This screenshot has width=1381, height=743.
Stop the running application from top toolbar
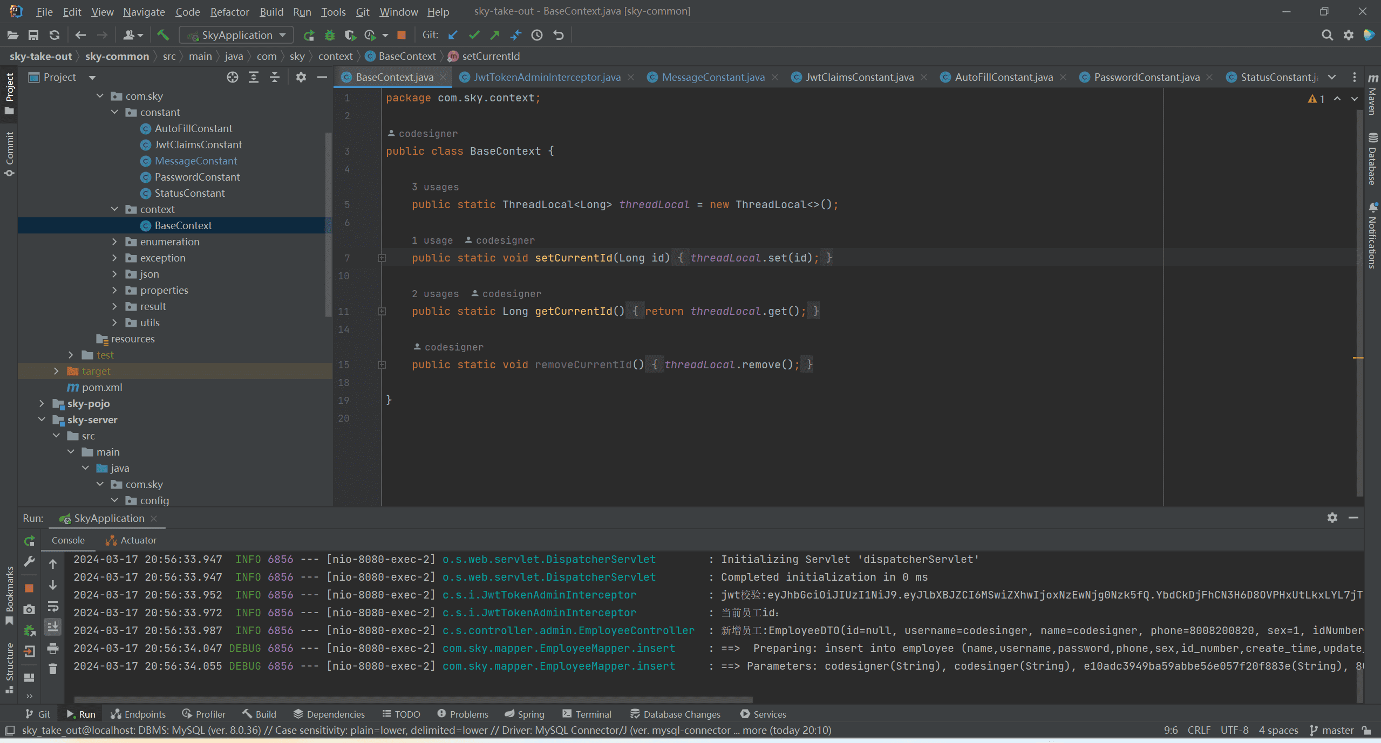(x=401, y=35)
